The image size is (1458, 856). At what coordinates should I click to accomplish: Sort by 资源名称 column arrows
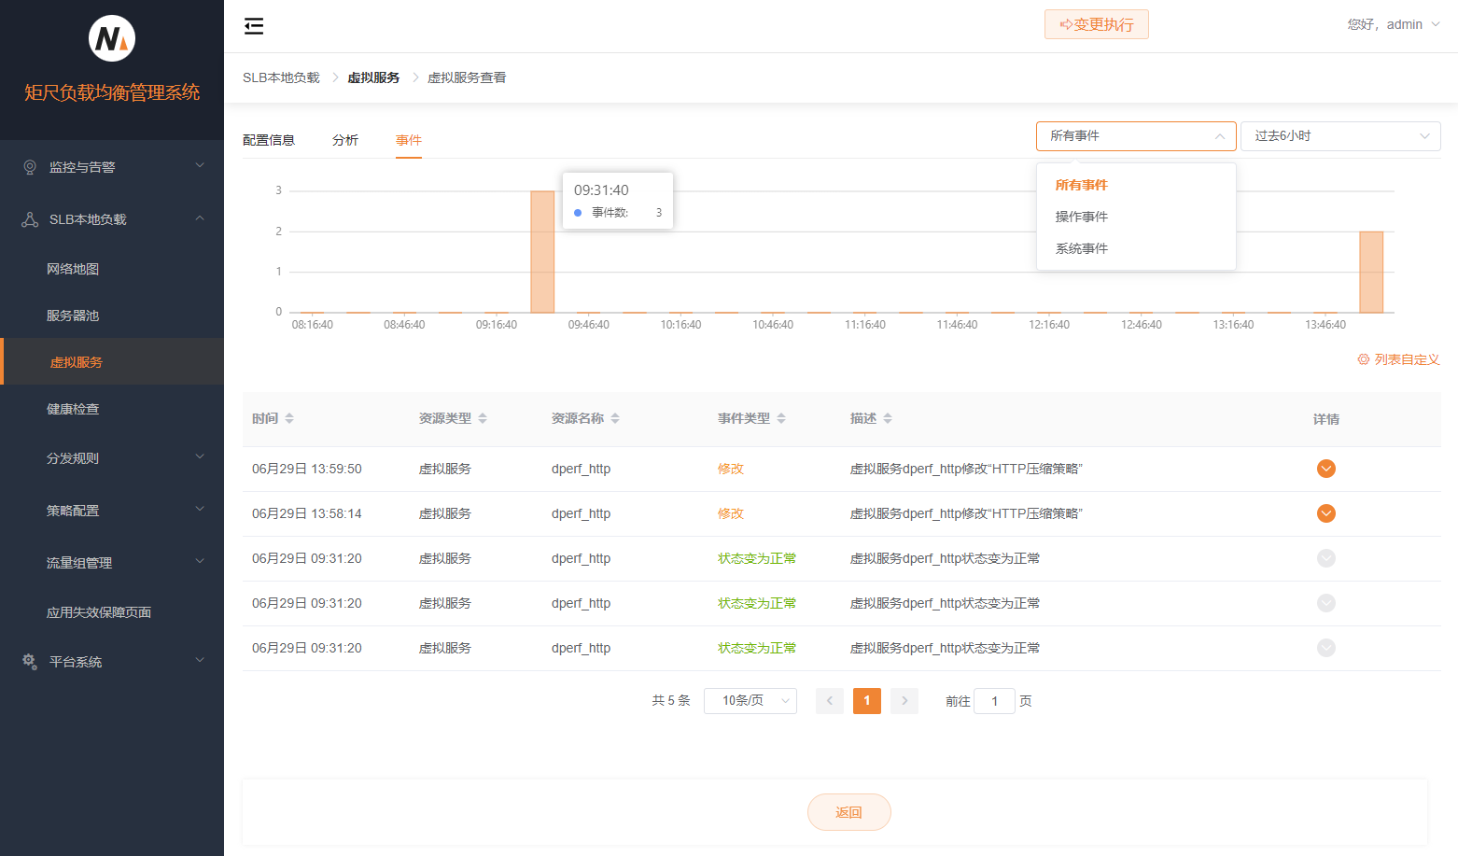[615, 418]
